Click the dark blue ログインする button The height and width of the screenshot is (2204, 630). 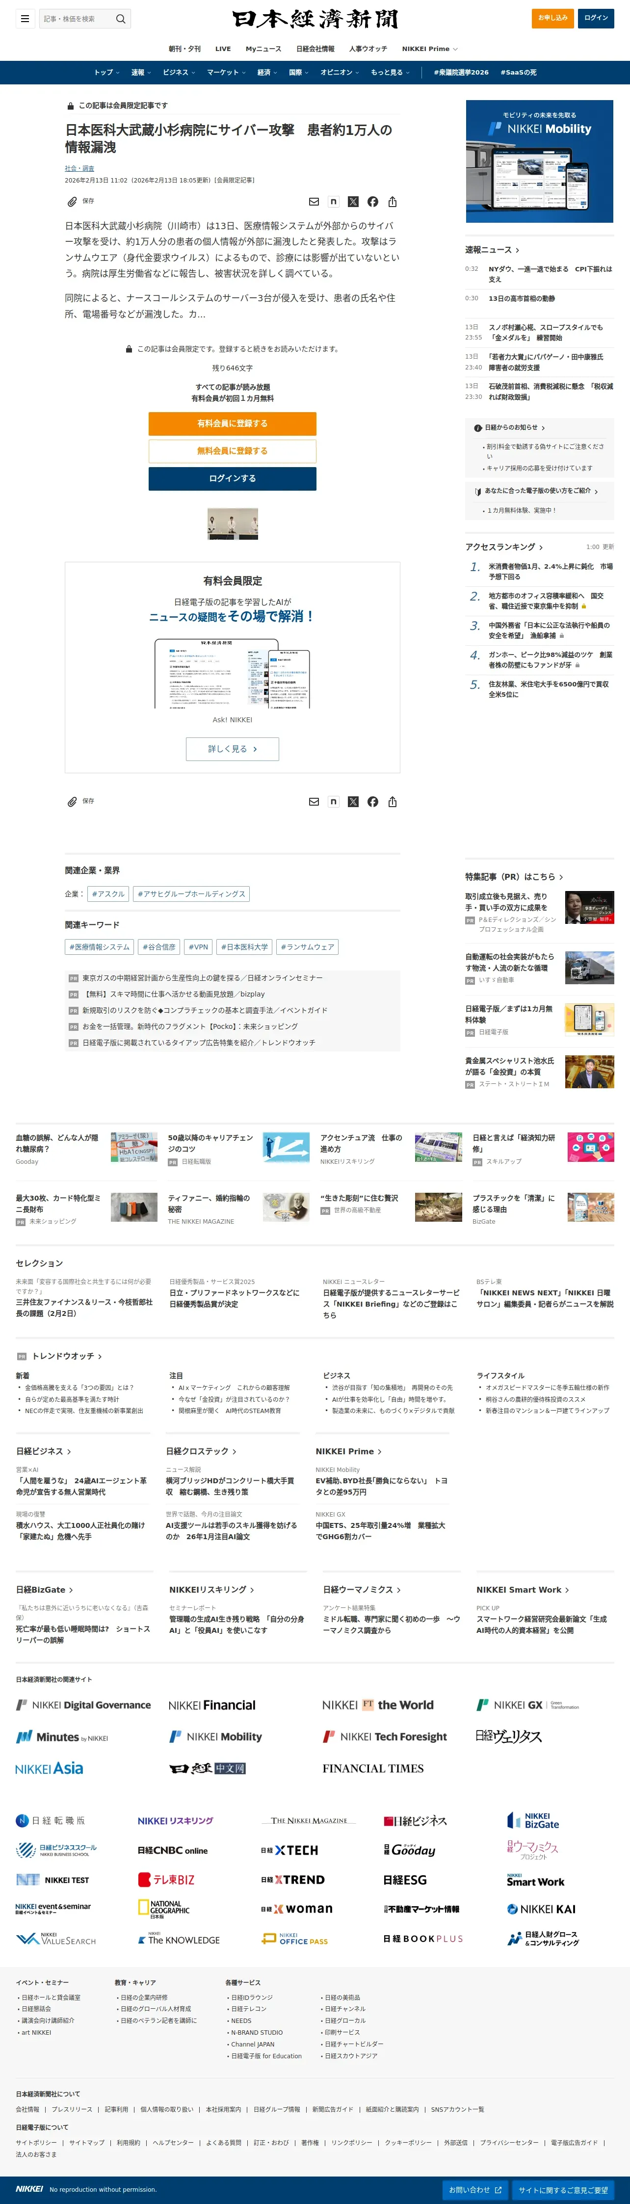tap(232, 478)
